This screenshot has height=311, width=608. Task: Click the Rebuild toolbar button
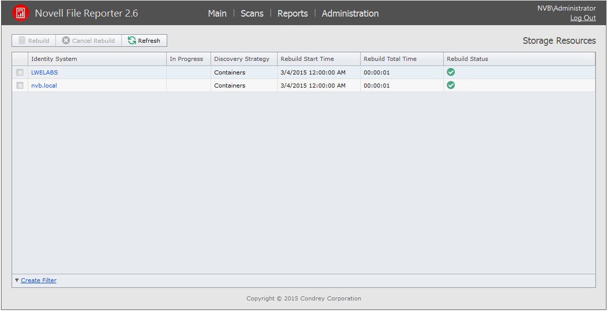(34, 41)
